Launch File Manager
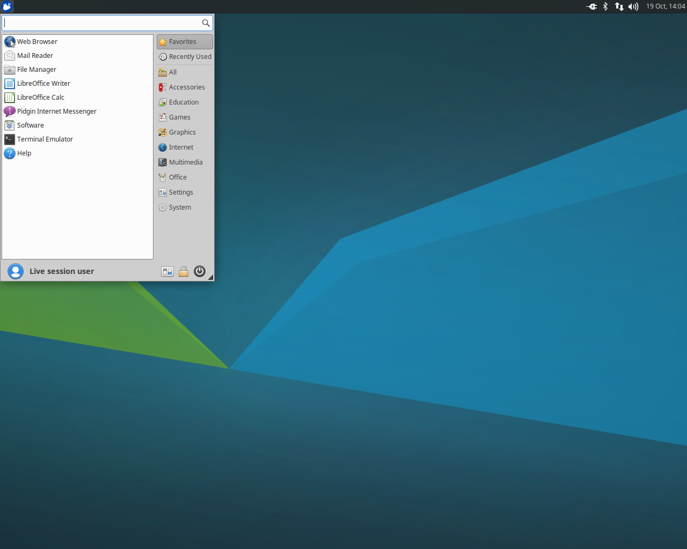The image size is (687, 549). click(77, 70)
